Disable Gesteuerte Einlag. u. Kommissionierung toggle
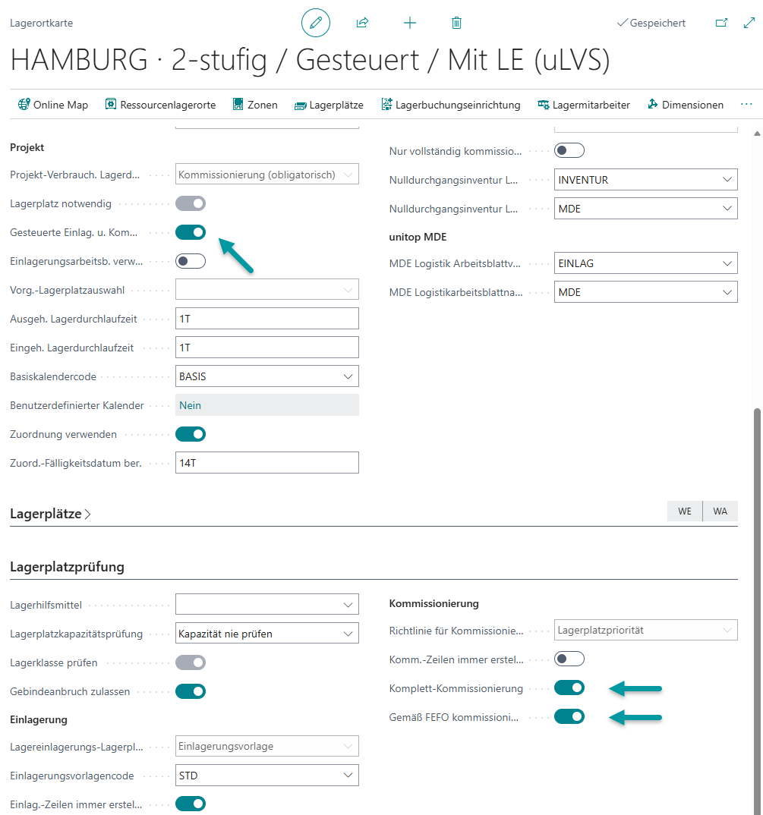 pyautogui.click(x=190, y=232)
